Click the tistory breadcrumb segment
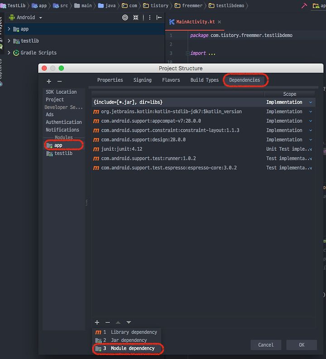Screen dimensions: 326x359 point(157,6)
